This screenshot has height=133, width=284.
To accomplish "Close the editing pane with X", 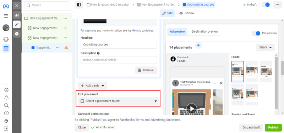I will pos(17,6).
